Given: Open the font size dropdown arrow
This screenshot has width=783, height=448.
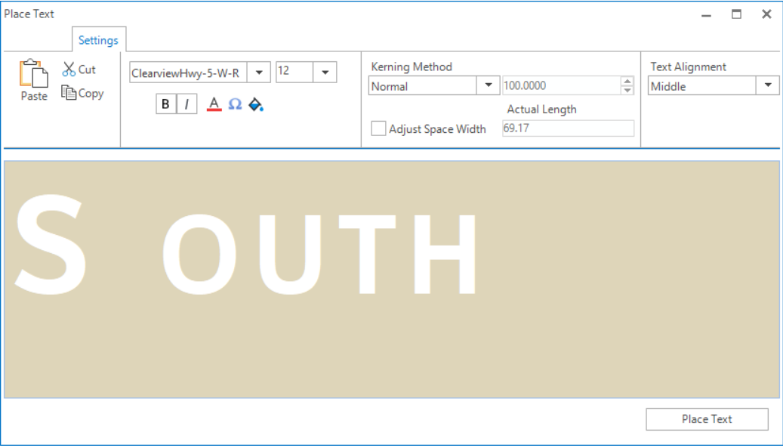Looking at the screenshot, I should tap(325, 73).
